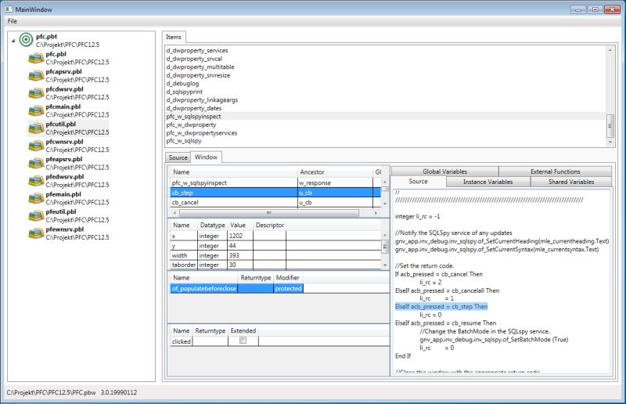
Task: Click highlighted ElseIf acb_pressed = cb_step line
Action: 441,306
